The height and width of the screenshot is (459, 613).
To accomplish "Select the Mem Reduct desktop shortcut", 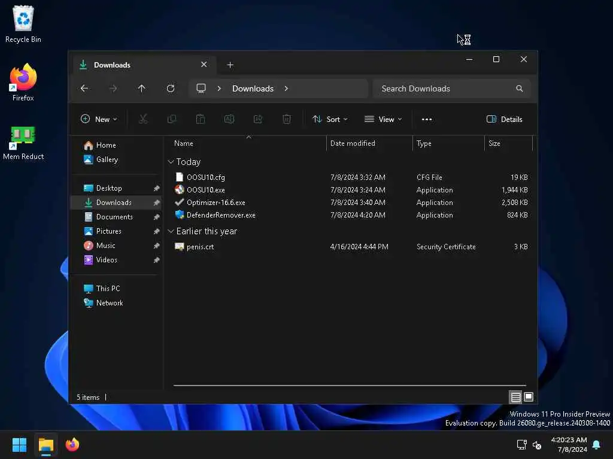I will [23, 143].
